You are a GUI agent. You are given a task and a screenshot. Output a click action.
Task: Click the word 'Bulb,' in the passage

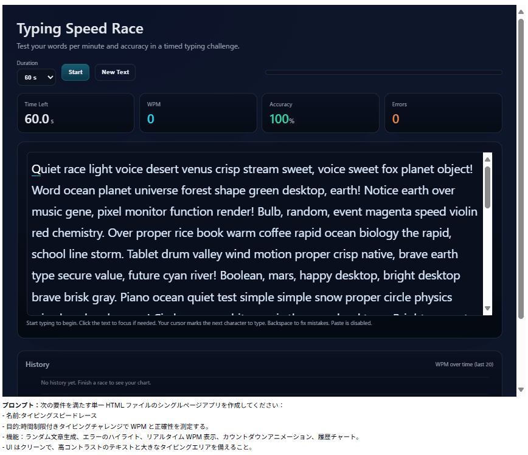269,212
